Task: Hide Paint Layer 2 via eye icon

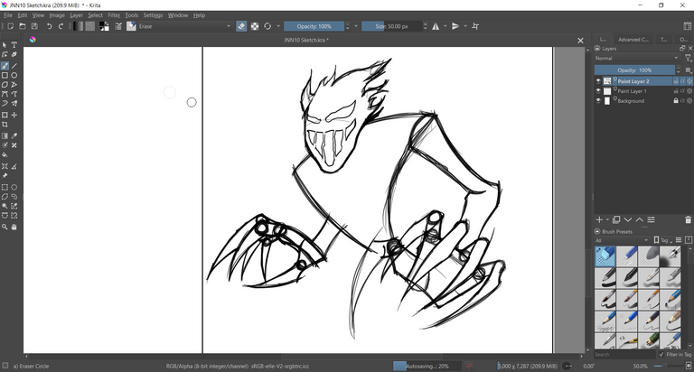Action: pyautogui.click(x=598, y=81)
